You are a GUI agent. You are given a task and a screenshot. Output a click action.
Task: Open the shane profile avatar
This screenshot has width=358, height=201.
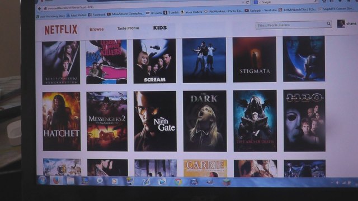pyautogui.click(x=341, y=23)
